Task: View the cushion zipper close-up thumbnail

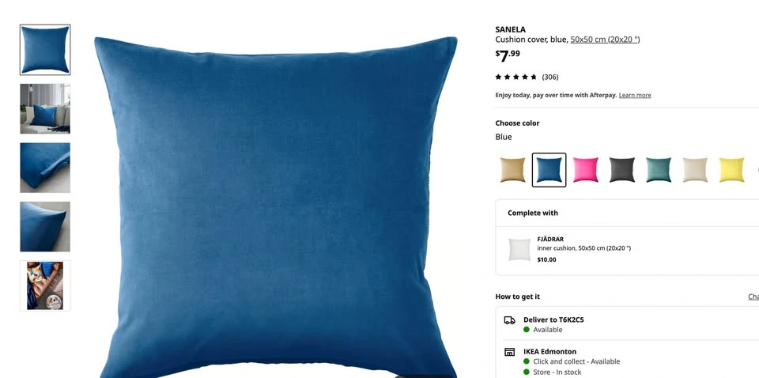Action: 45,168
